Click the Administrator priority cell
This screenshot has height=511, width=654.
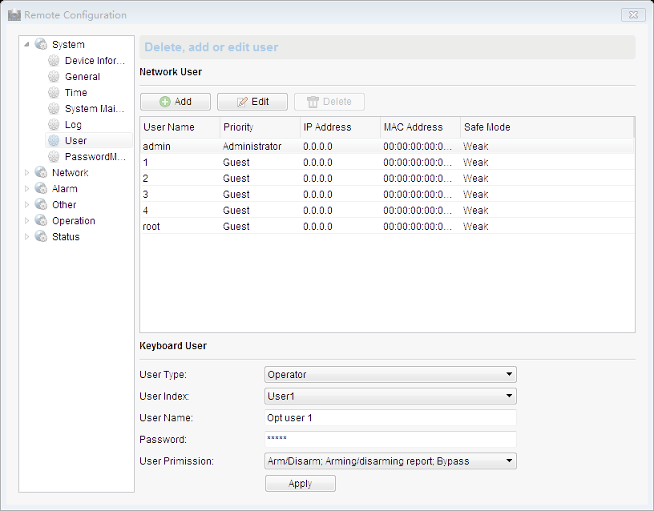click(x=252, y=147)
